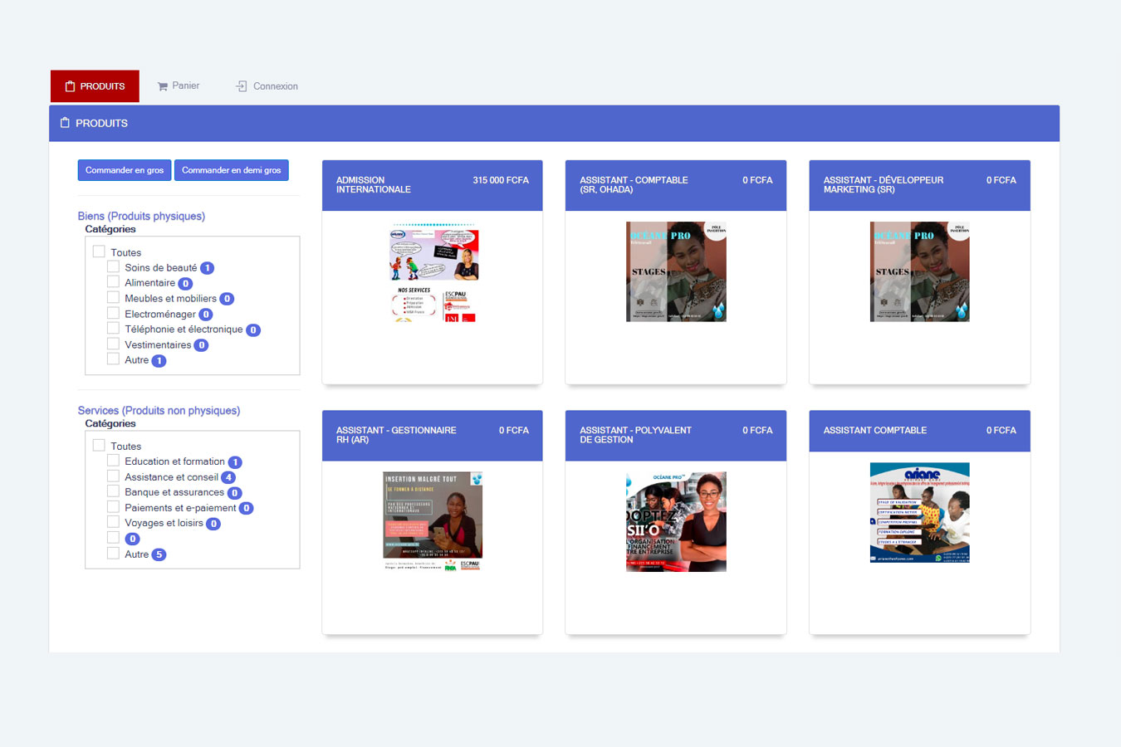Click the count badge next to Assistance et conseil

tap(228, 477)
